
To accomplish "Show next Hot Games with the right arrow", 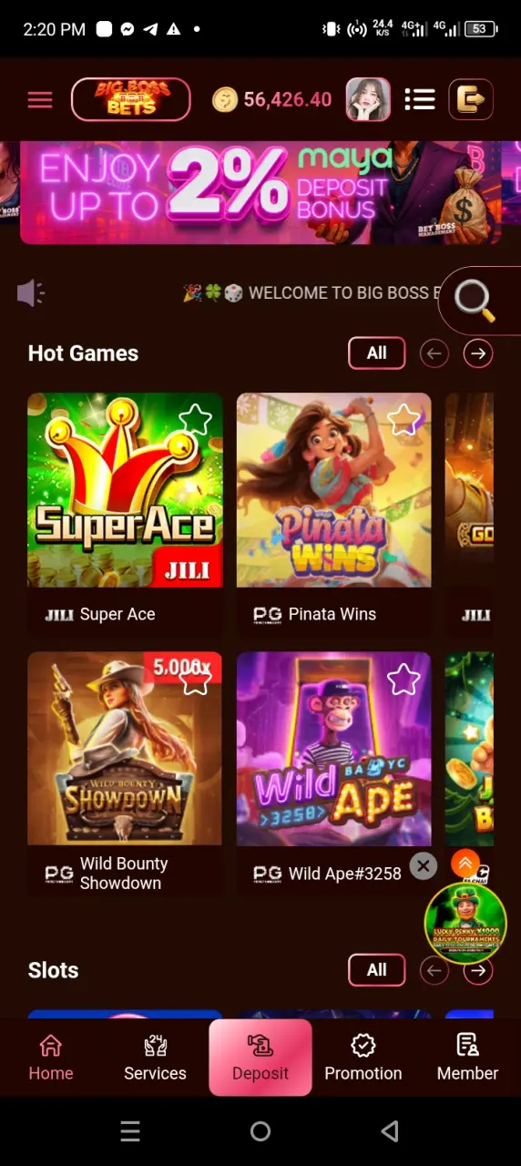I will point(478,353).
